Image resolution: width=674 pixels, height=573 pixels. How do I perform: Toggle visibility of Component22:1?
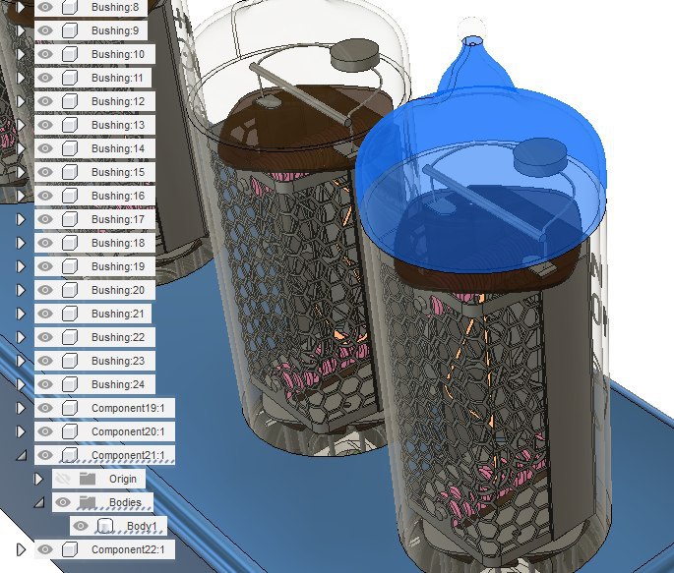(x=45, y=549)
